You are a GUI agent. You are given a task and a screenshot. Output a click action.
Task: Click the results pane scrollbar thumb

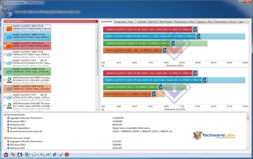tap(248, 118)
